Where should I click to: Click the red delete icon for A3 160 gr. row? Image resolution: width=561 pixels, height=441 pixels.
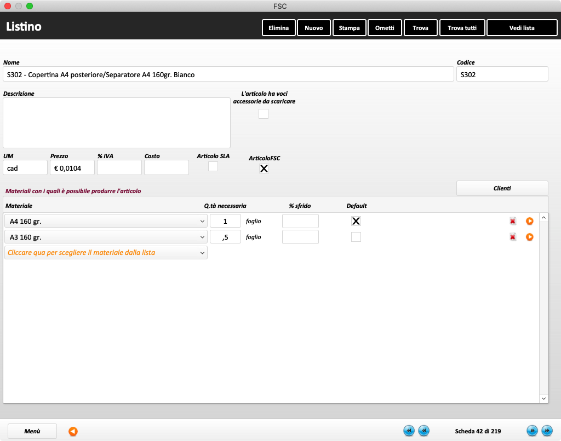(x=513, y=237)
